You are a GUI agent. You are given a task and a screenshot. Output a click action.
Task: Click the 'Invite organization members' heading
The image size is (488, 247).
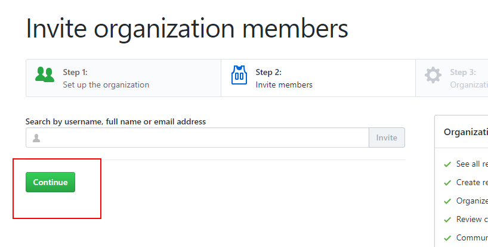pyautogui.click(x=187, y=29)
